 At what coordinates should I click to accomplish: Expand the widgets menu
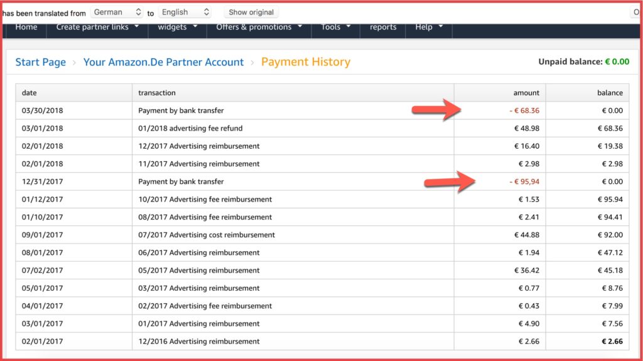tap(177, 27)
